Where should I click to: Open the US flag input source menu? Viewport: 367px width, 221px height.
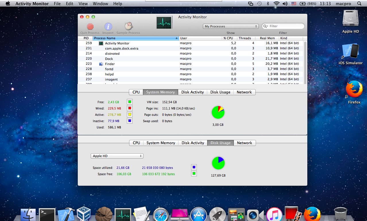point(294,4)
